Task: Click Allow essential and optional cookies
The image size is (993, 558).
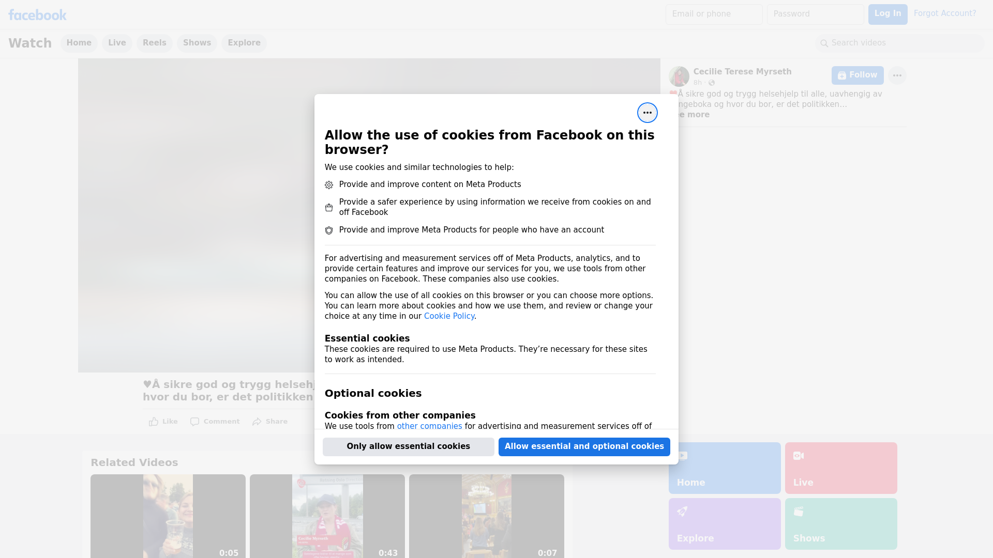Action: [584, 447]
